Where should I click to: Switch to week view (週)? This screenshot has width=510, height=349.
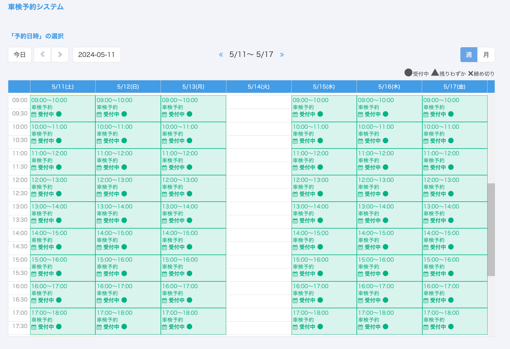(x=468, y=55)
